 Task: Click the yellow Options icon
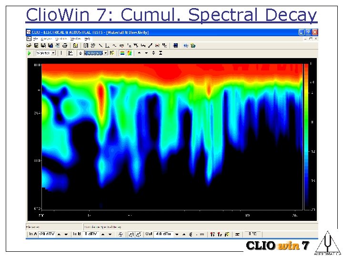click(x=75, y=46)
